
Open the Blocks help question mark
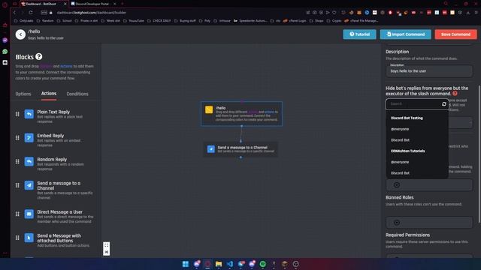coord(38,57)
